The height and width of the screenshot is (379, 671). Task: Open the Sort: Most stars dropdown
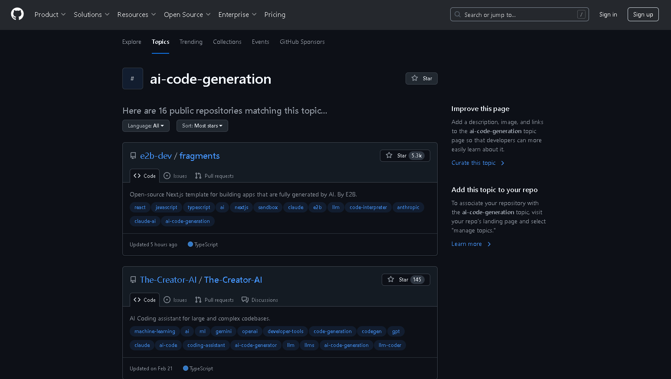click(202, 126)
